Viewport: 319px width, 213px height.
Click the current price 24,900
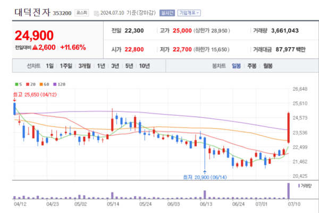pyautogui.click(x=34, y=36)
